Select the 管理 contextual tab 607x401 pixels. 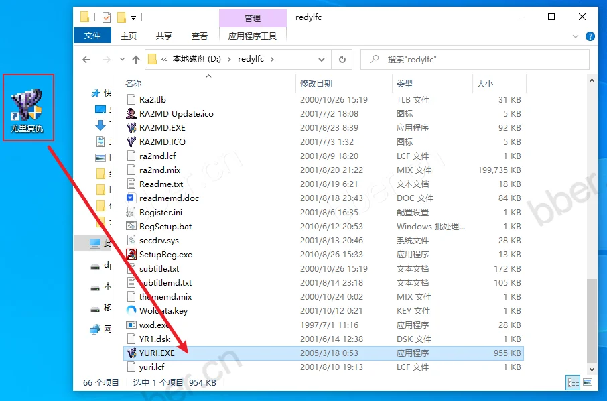coord(253,18)
